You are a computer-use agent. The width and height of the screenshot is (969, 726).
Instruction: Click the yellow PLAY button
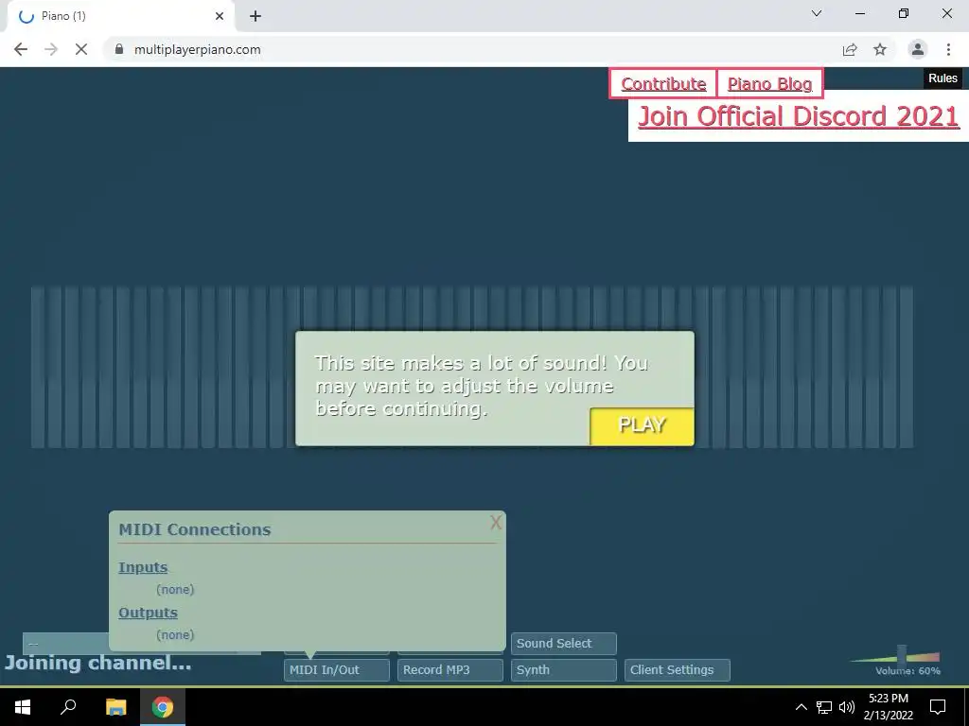pyautogui.click(x=642, y=426)
